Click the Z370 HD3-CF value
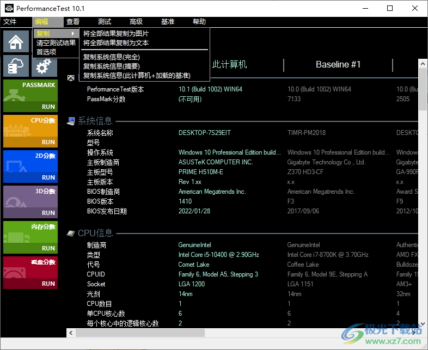 [305, 172]
